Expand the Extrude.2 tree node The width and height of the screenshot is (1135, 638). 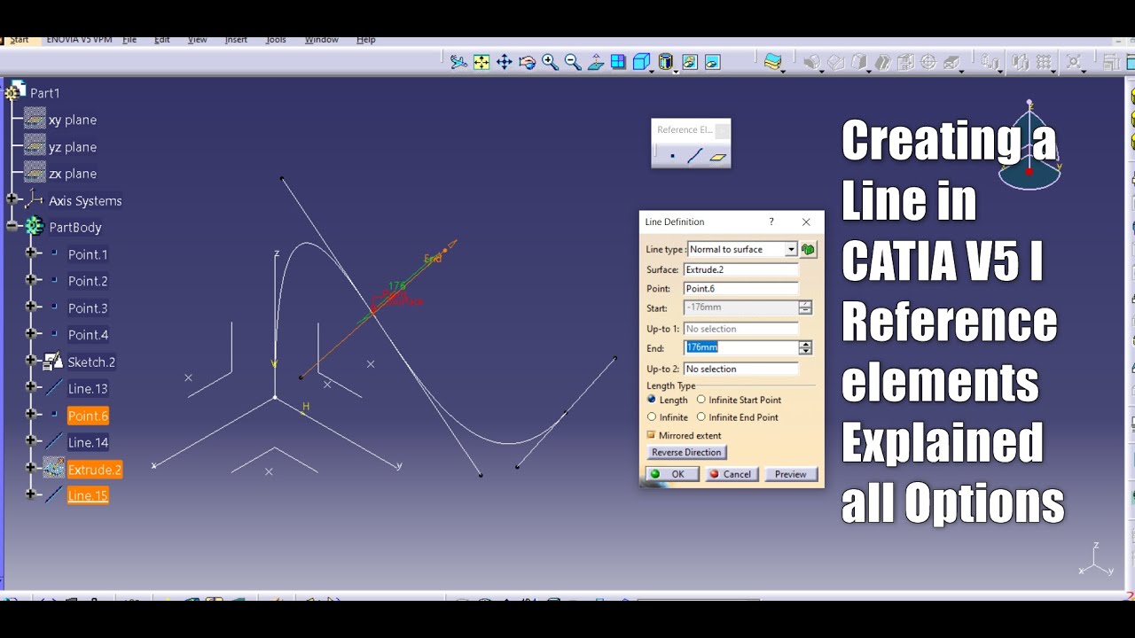click(32, 467)
